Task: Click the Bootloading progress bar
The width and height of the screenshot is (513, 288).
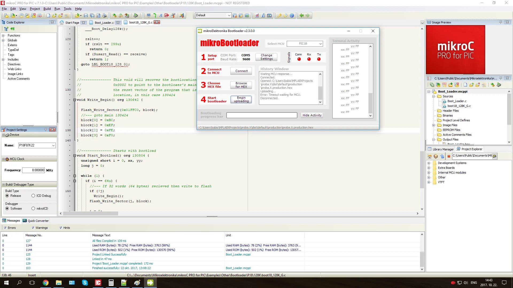Action: pos(262,115)
